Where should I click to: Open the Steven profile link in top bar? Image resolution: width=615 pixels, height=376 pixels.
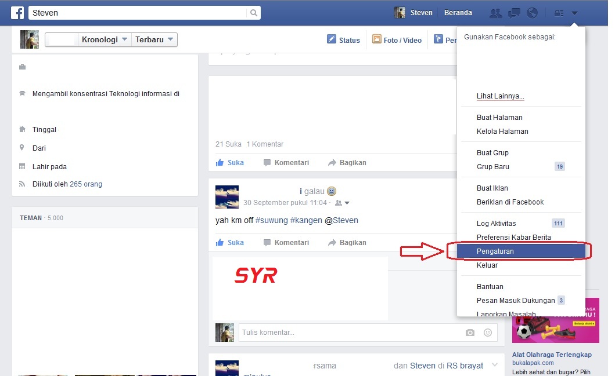(421, 13)
